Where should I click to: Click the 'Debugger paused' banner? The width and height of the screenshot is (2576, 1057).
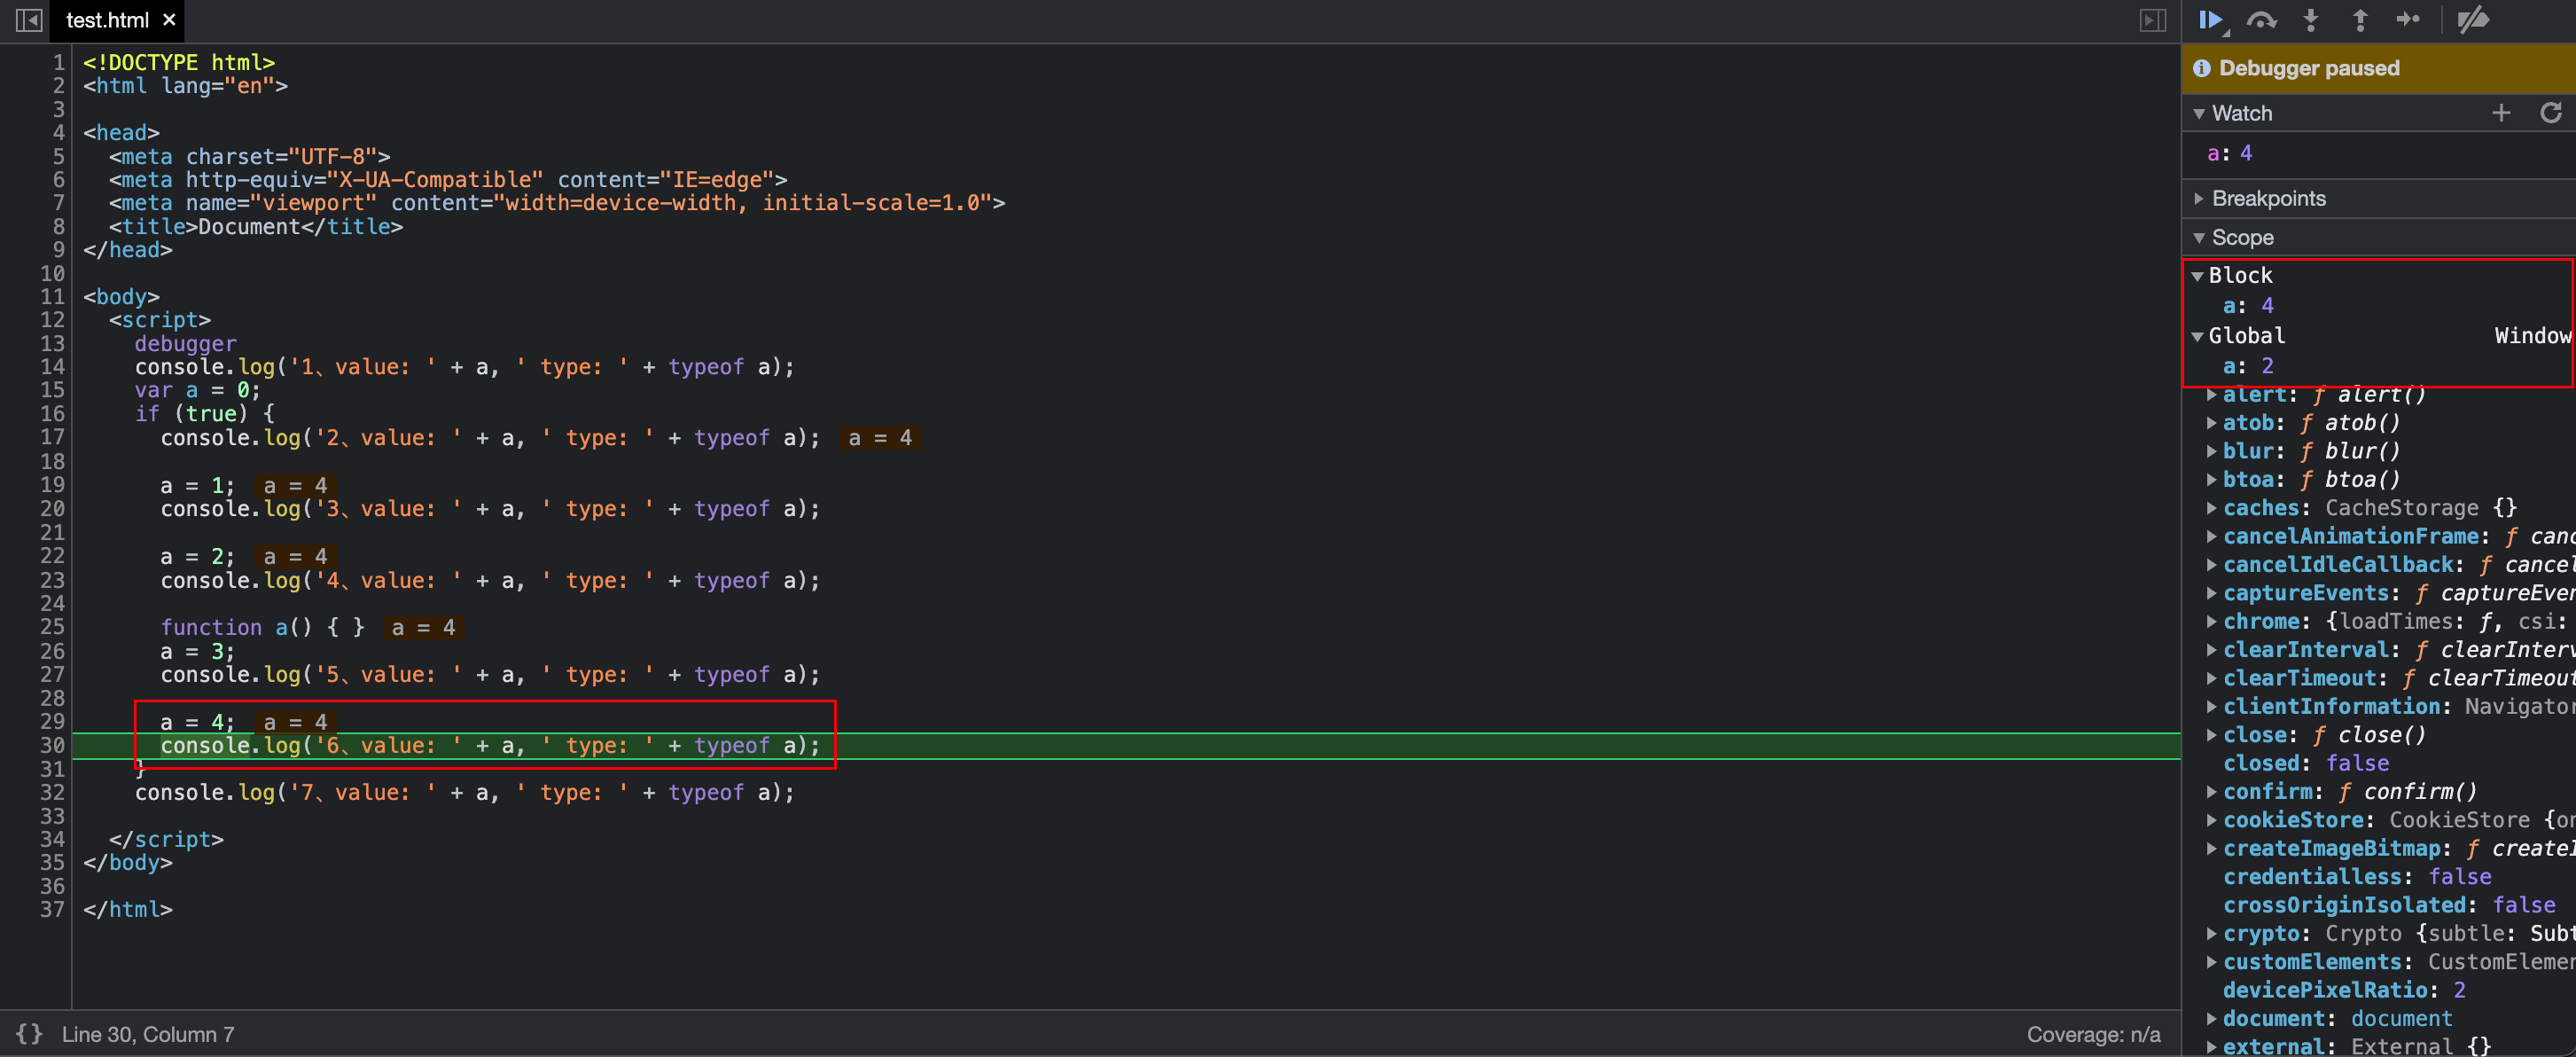[x=2379, y=68]
